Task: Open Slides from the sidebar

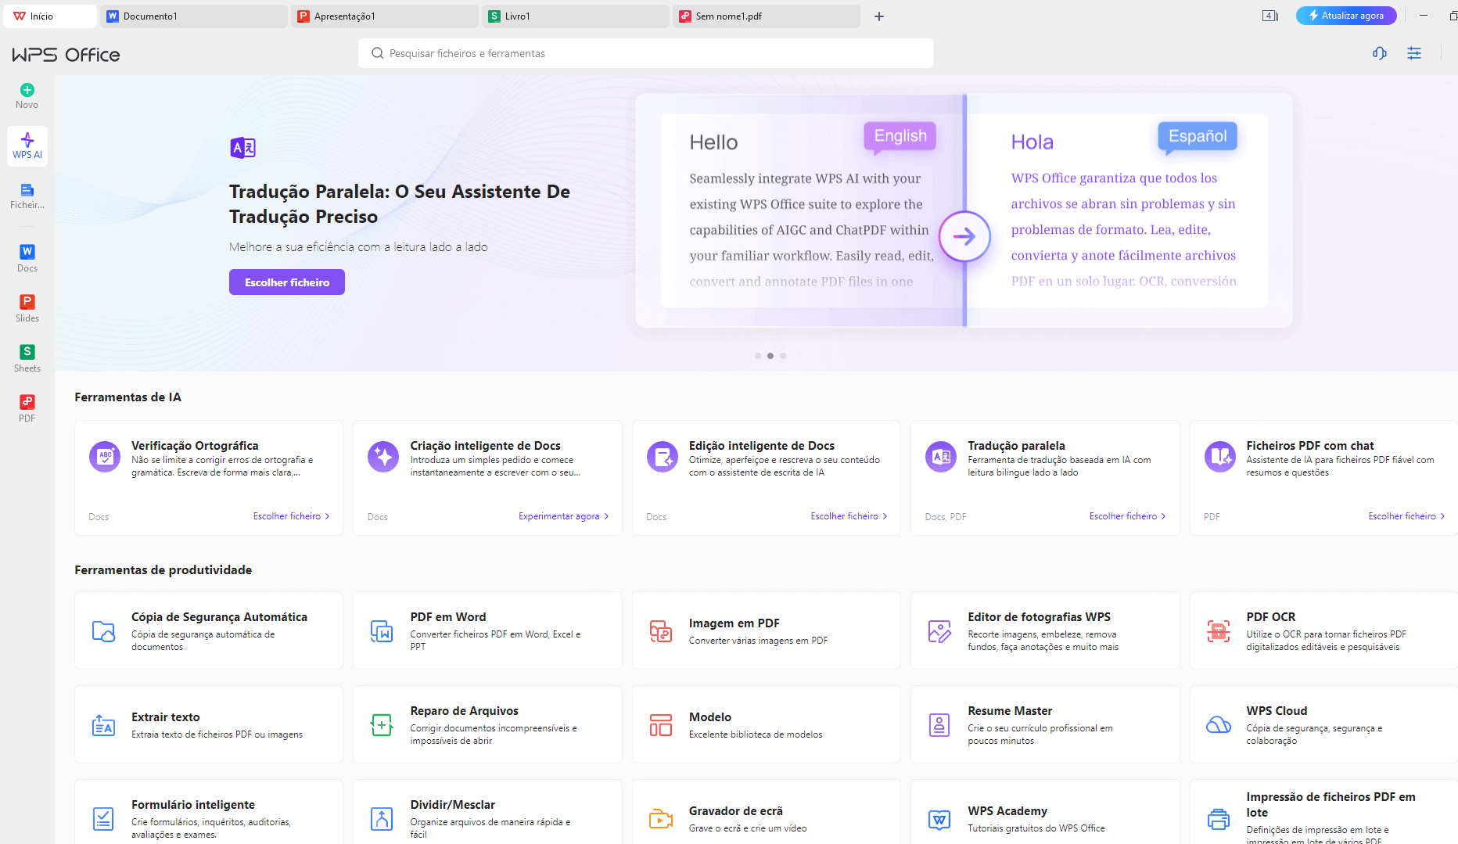Action: pos(27,308)
